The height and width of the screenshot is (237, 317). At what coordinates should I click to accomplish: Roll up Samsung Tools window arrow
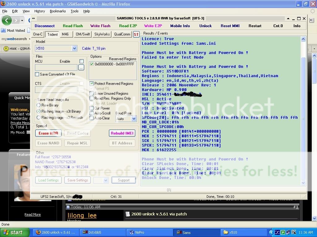[x=288, y=19]
